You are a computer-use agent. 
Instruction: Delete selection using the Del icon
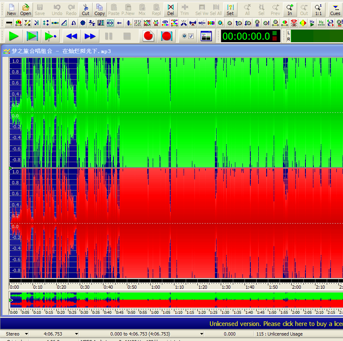coord(170,9)
